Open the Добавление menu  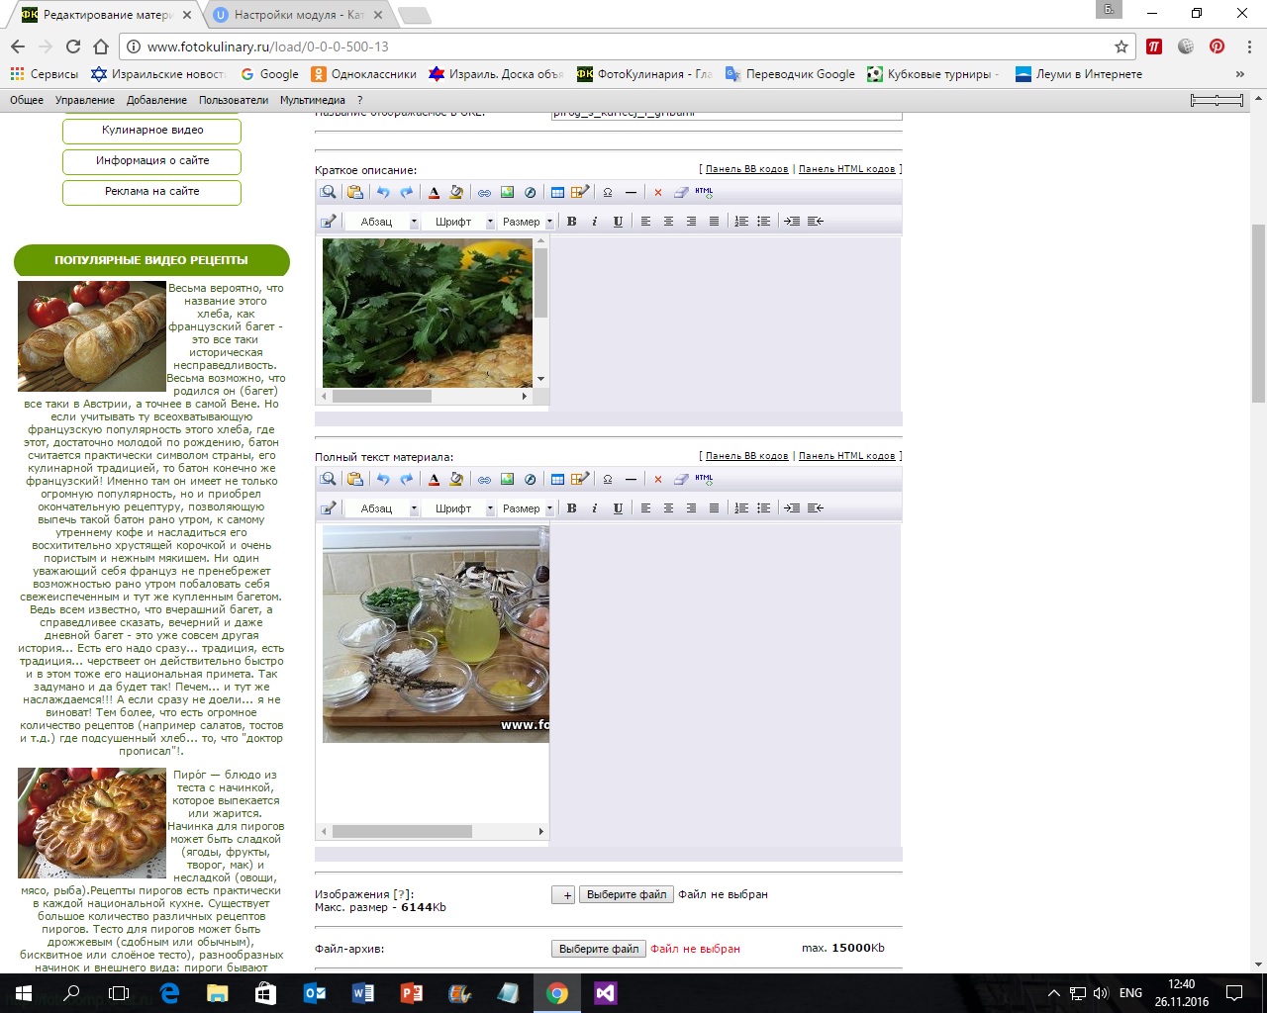click(x=156, y=100)
